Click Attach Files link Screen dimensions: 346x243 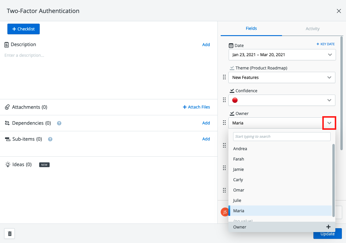pos(196,107)
